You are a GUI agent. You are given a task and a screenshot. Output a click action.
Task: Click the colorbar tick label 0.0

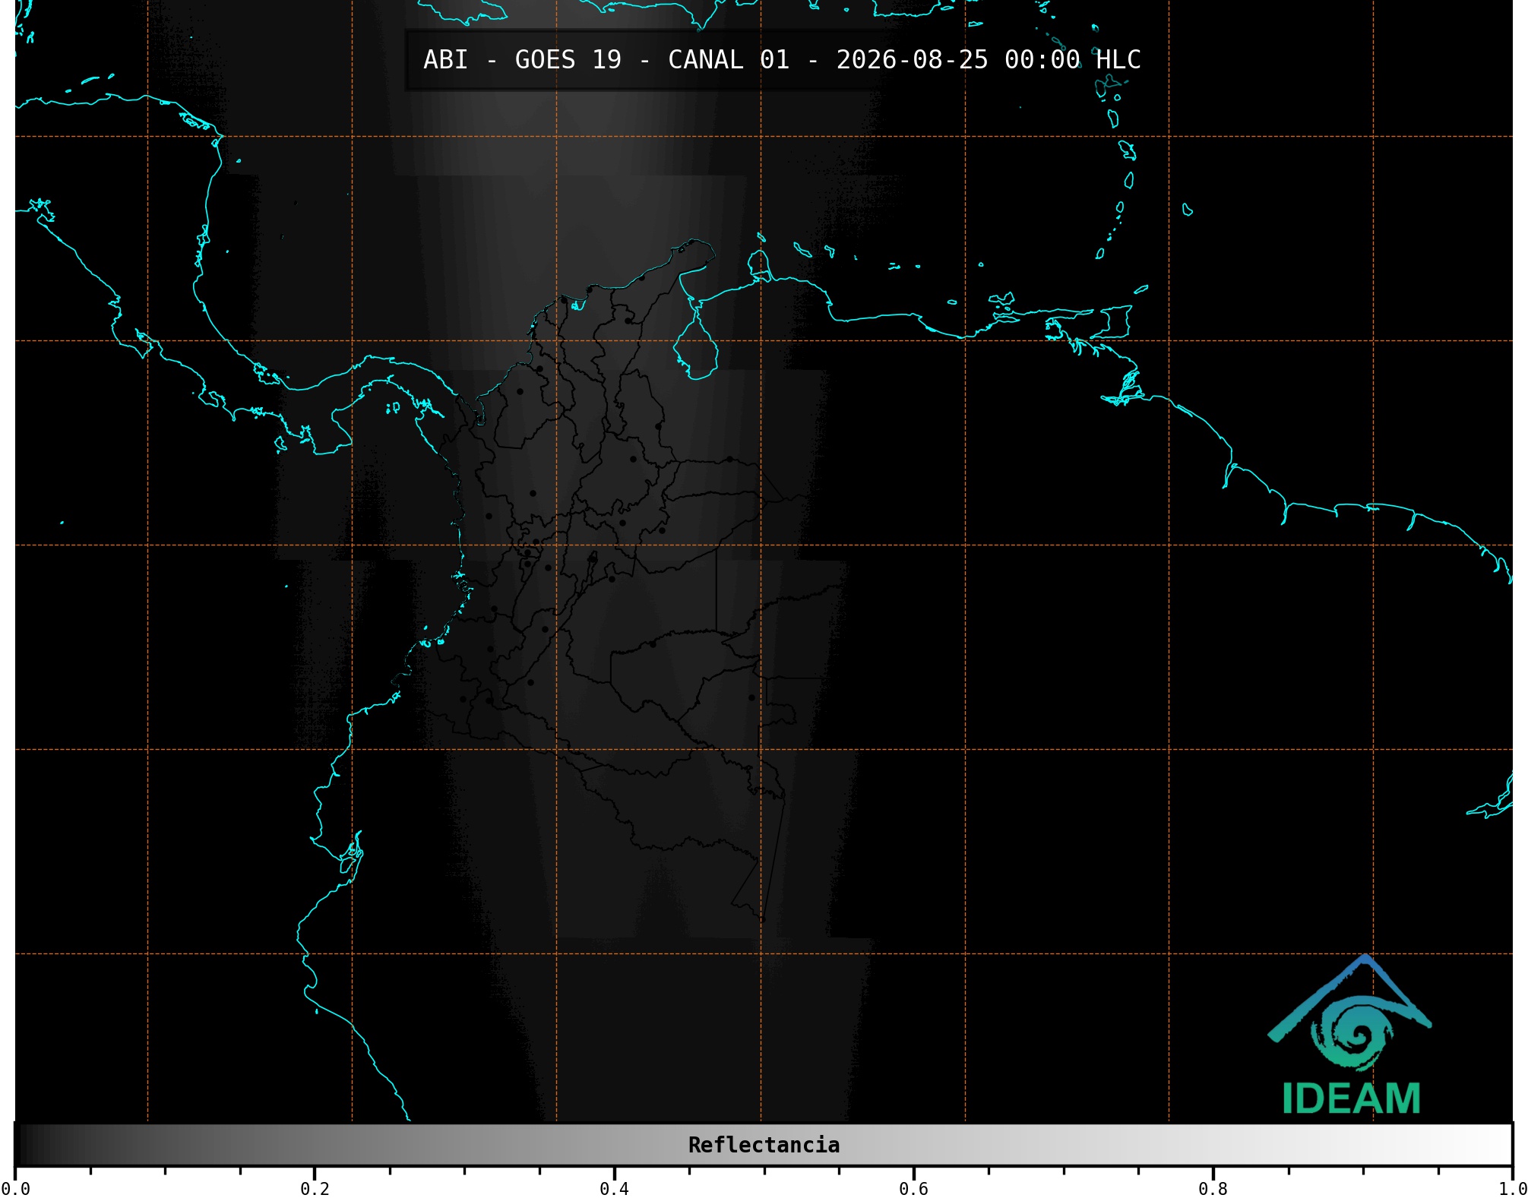point(16,1189)
